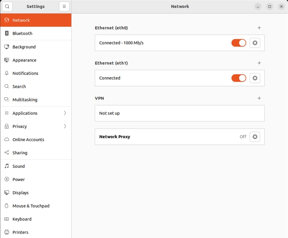The image size is (288, 238).
Task: Click the 'Ethernet (eth1)' heading
Action: point(111,63)
